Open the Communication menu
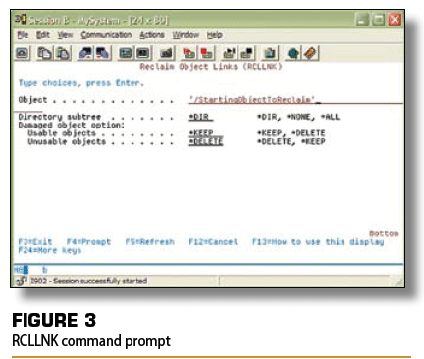The image size is (424, 359). pos(106,35)
